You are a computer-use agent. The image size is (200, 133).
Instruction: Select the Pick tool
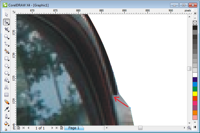(x=6, y=15)
